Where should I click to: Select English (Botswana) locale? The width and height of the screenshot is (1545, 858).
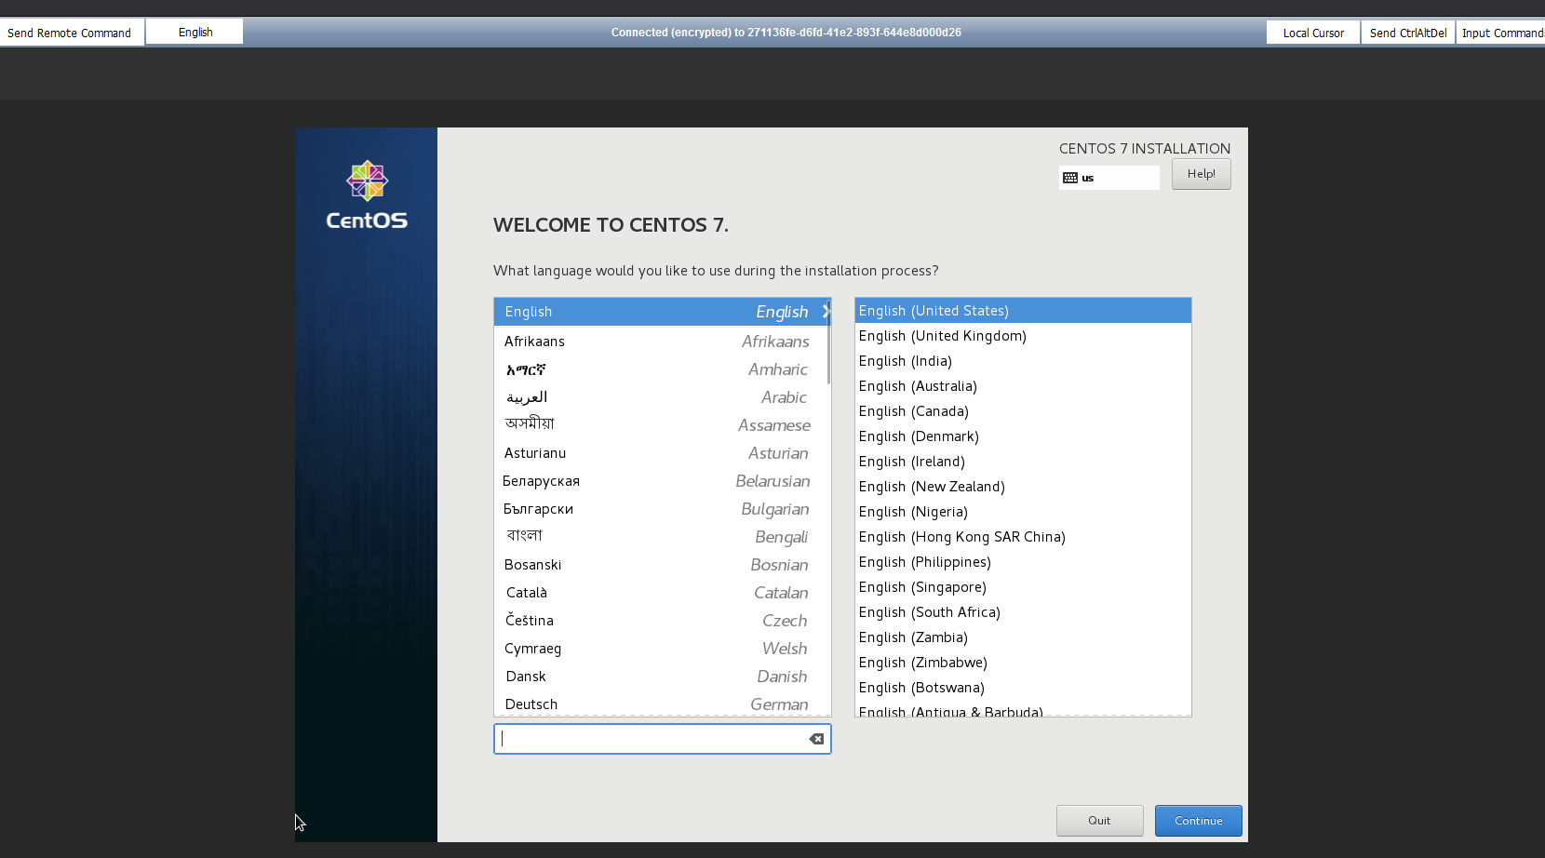pos(1023,688)
